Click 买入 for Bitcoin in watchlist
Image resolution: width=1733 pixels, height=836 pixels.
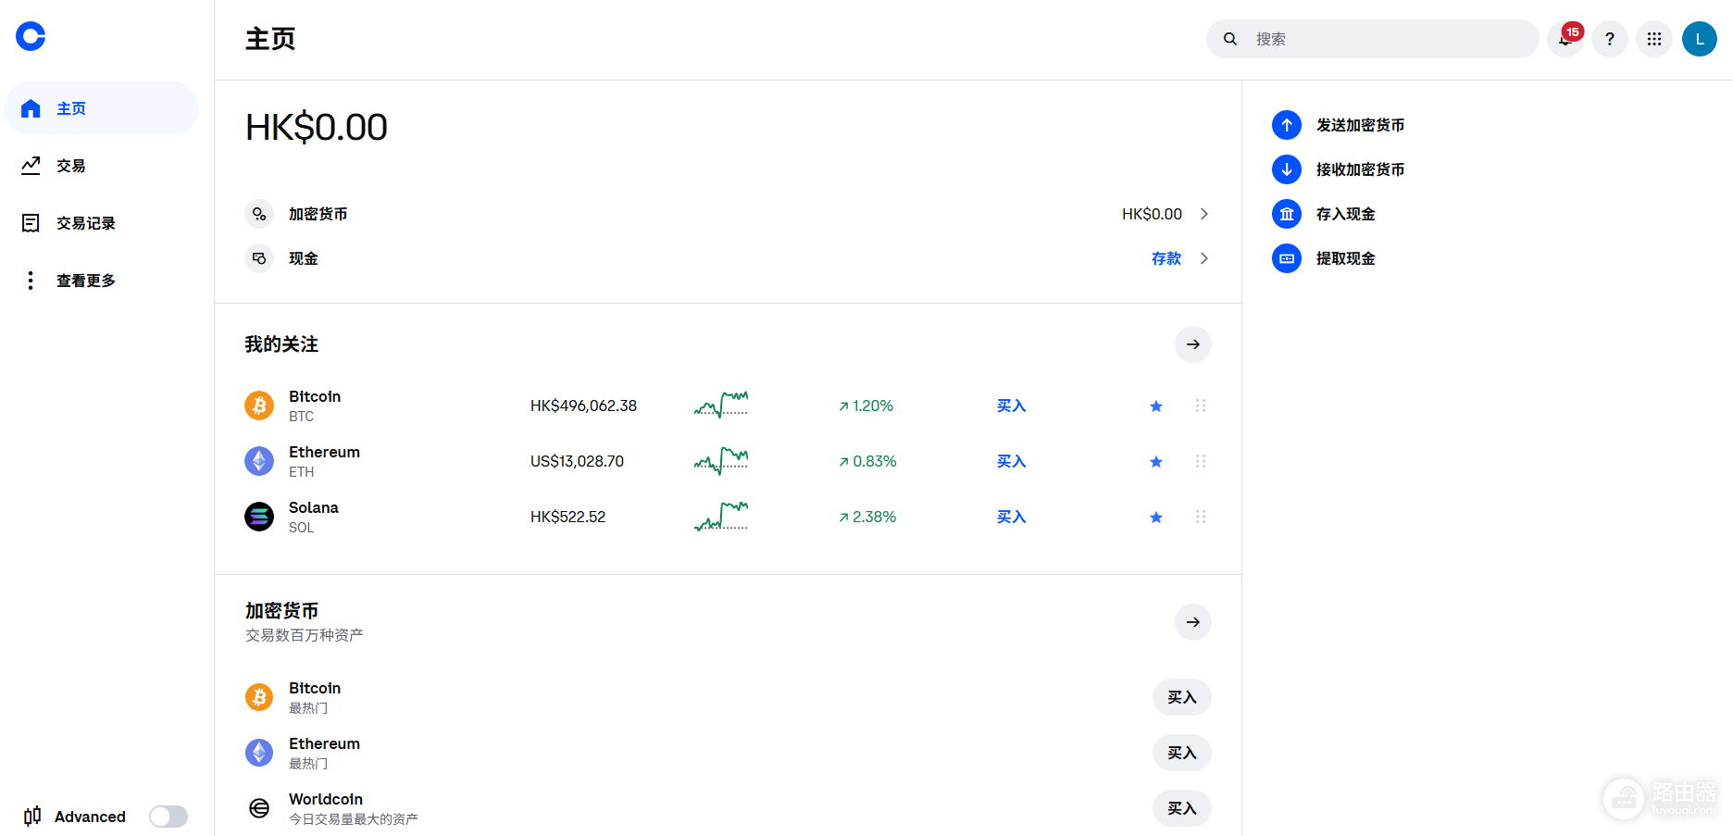point(1012,406)
